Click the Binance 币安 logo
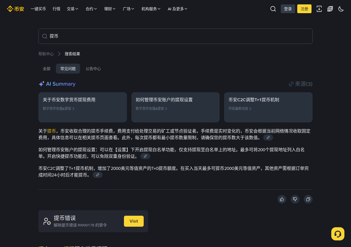The height and width of the screenshot is (247, 351). pos(15,9)
